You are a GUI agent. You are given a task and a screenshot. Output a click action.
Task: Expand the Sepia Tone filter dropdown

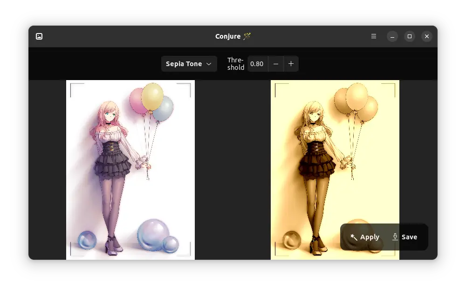point(189,64)
